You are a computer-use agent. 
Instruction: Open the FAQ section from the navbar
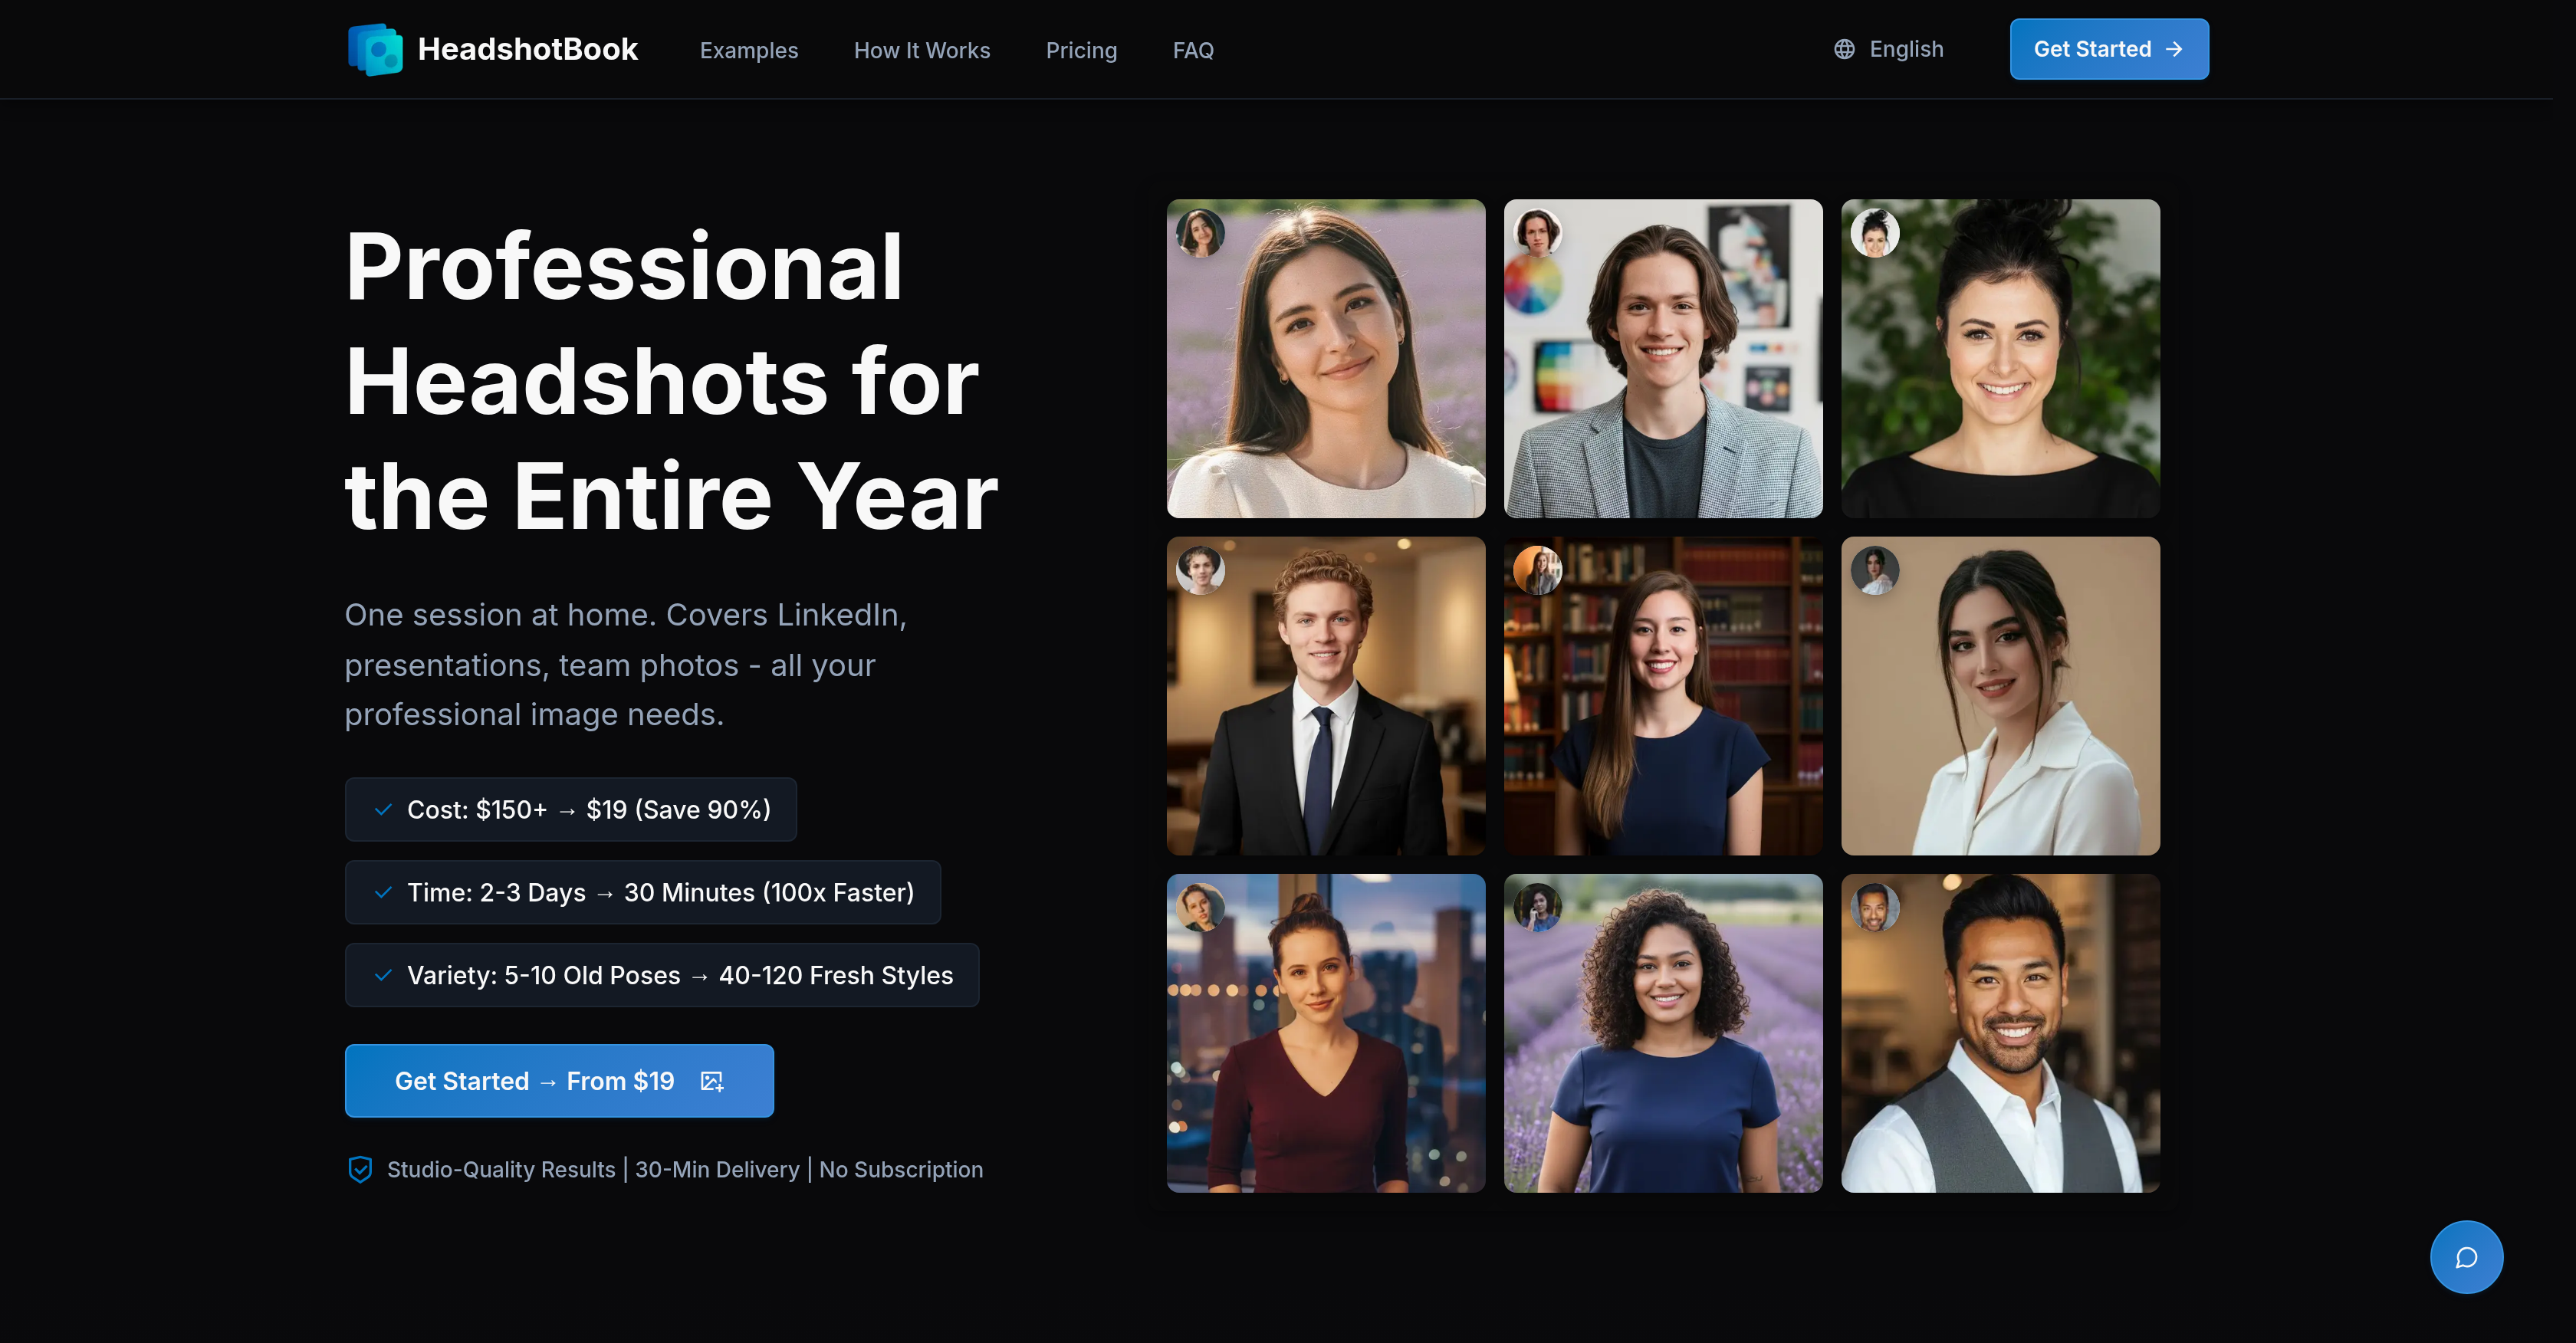1192,50
